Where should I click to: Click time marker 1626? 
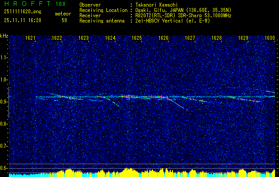[164, 38]
